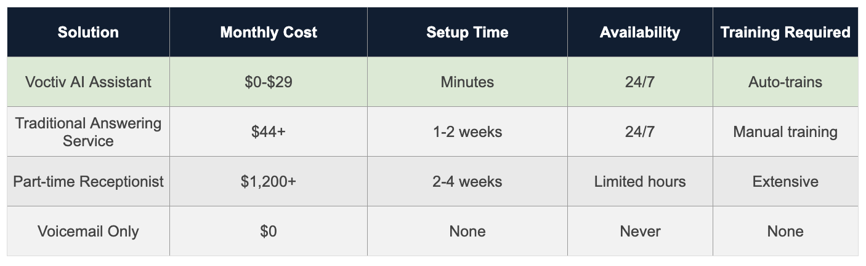Select the Manual training cell
The width and height of the screenshot is (866, 266).
(785, 131)
